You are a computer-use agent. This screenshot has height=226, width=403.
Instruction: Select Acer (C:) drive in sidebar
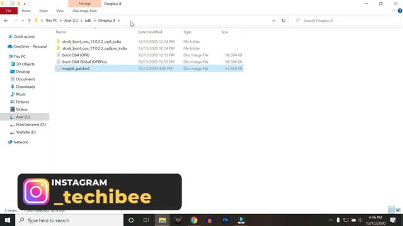tap(25, 117)
